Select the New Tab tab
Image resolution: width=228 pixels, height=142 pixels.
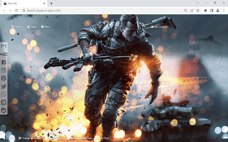tap(24, 4)
